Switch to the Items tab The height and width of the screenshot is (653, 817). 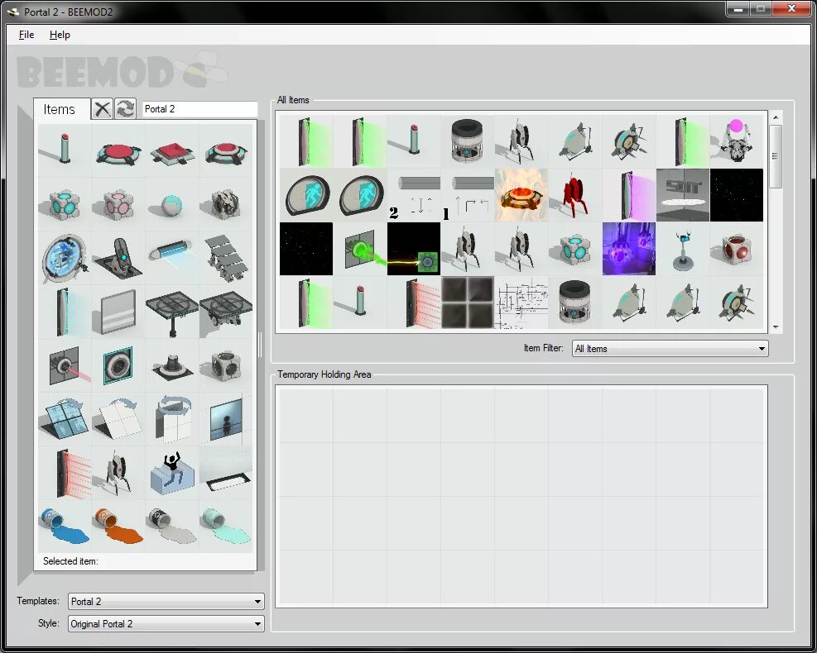(61, 109)
